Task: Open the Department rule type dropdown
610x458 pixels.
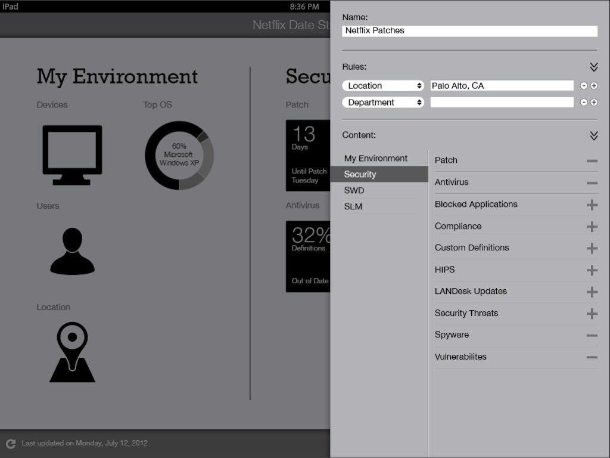Action: [x=383, y=103]
